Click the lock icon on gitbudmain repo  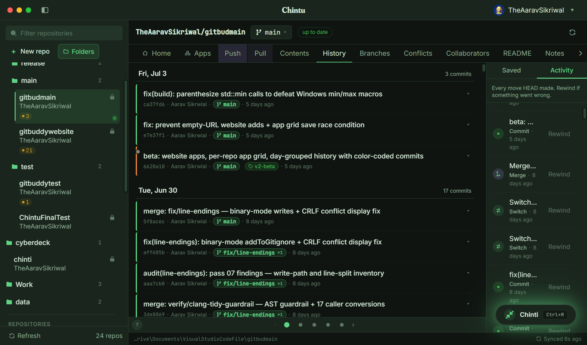(112, 97)
